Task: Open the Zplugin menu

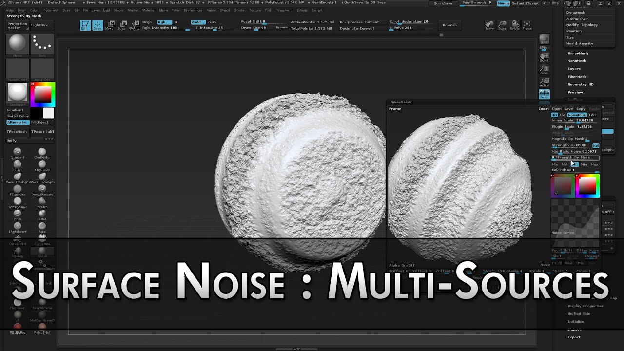Action: (302, 10)
